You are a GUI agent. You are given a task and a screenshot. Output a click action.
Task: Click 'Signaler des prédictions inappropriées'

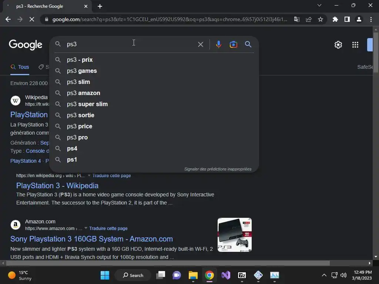(218, 169)
